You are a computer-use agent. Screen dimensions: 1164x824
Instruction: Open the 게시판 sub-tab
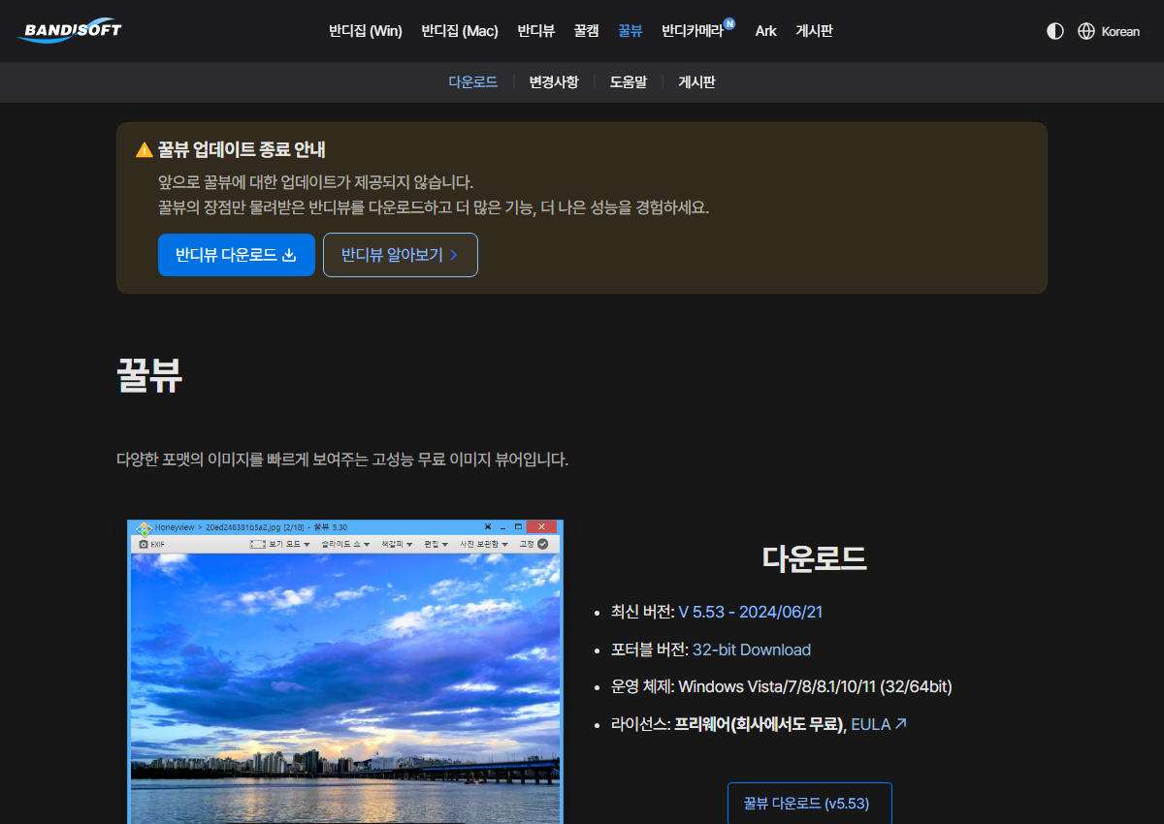[x=696, y=82]
